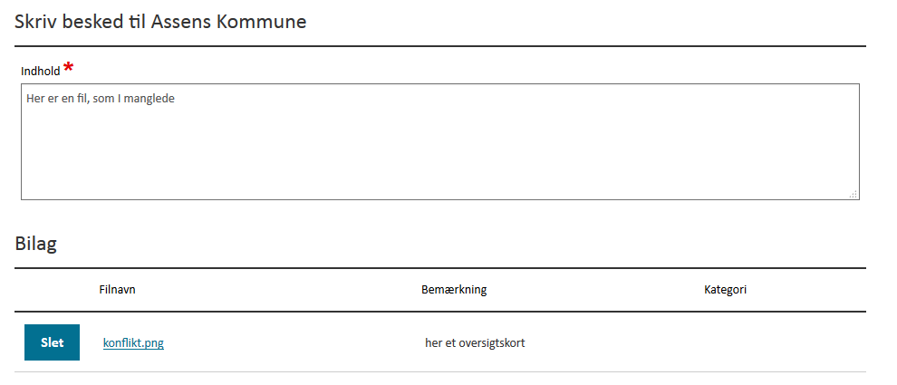Click the Bemærkning column header

[454, 290]
